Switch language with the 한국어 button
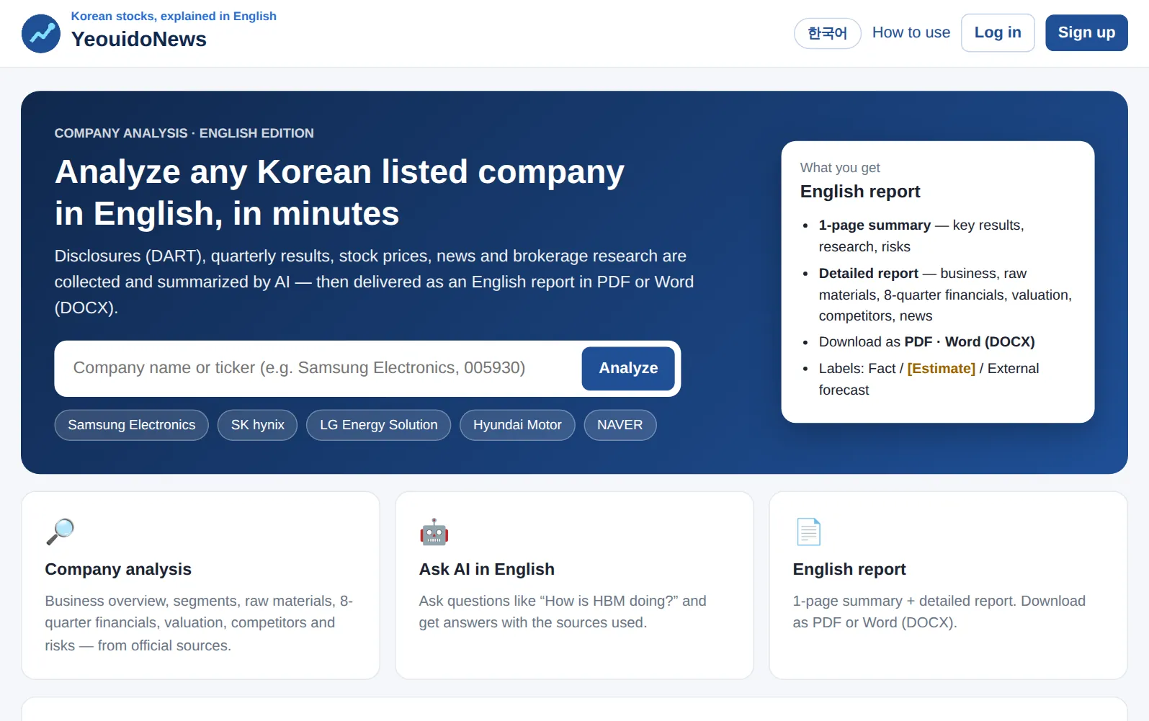Image resolution: width=1149 pixels, height=721 pixels. click(x=827, y=33)
